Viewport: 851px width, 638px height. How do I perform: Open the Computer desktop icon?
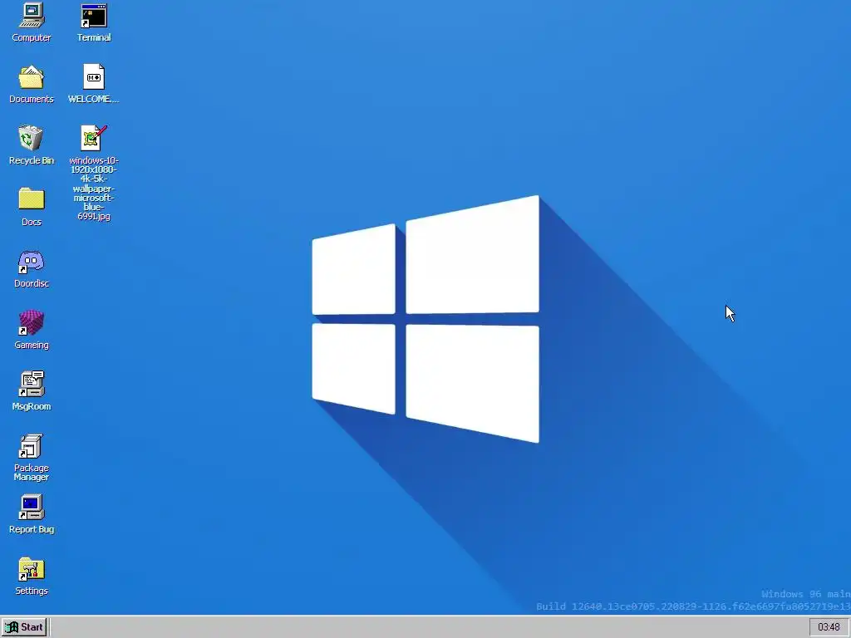(32, 15)
